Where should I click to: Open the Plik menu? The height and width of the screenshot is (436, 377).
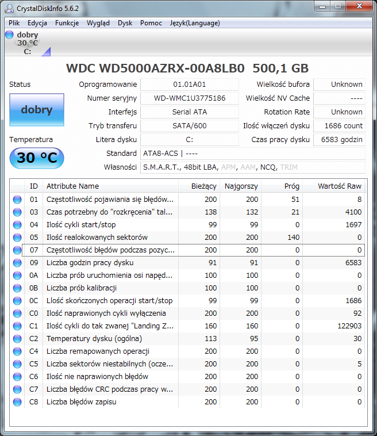coord(14,23)
